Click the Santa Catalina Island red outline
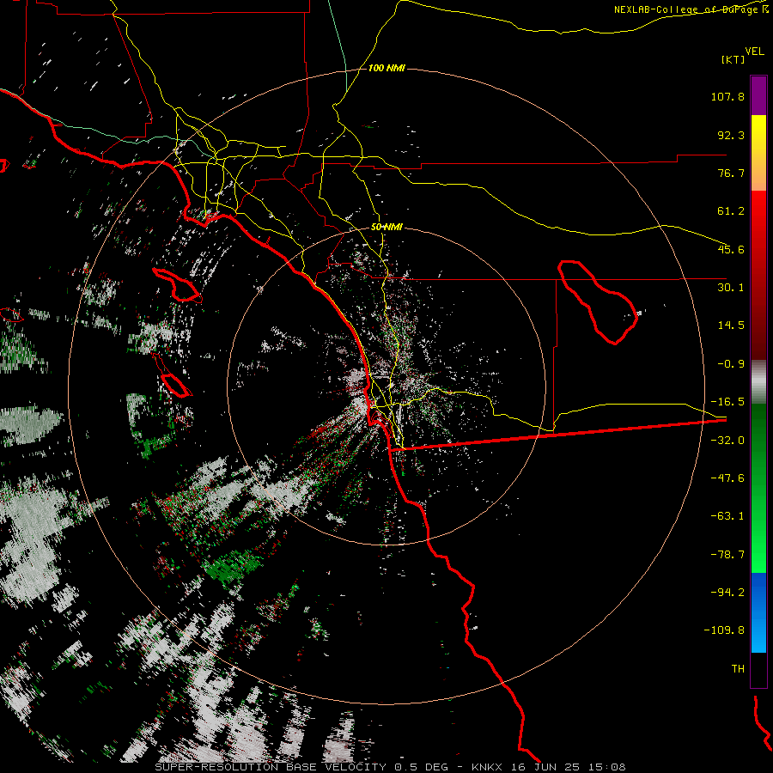The height and width of the screenshot is (773, 773). (176, 284)
